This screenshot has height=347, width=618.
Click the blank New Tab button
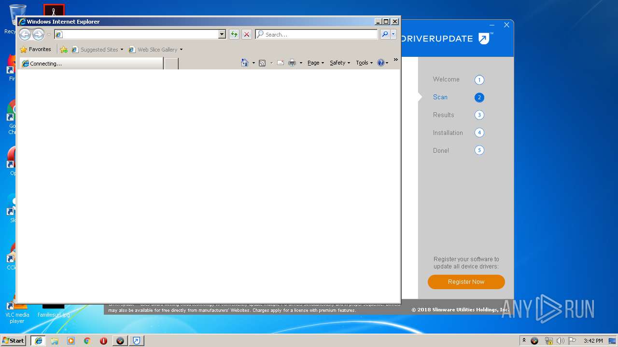click(x=171, y=64)
